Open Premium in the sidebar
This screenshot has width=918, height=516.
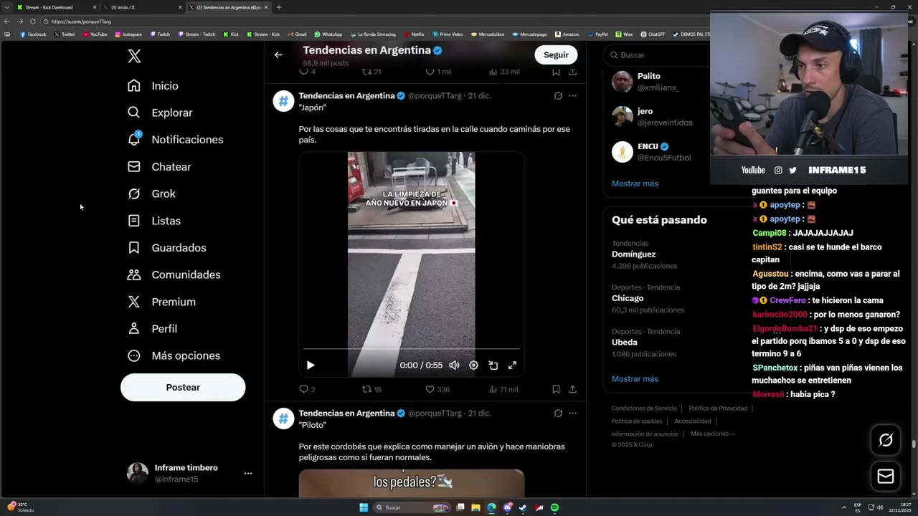tap(161, 302)
